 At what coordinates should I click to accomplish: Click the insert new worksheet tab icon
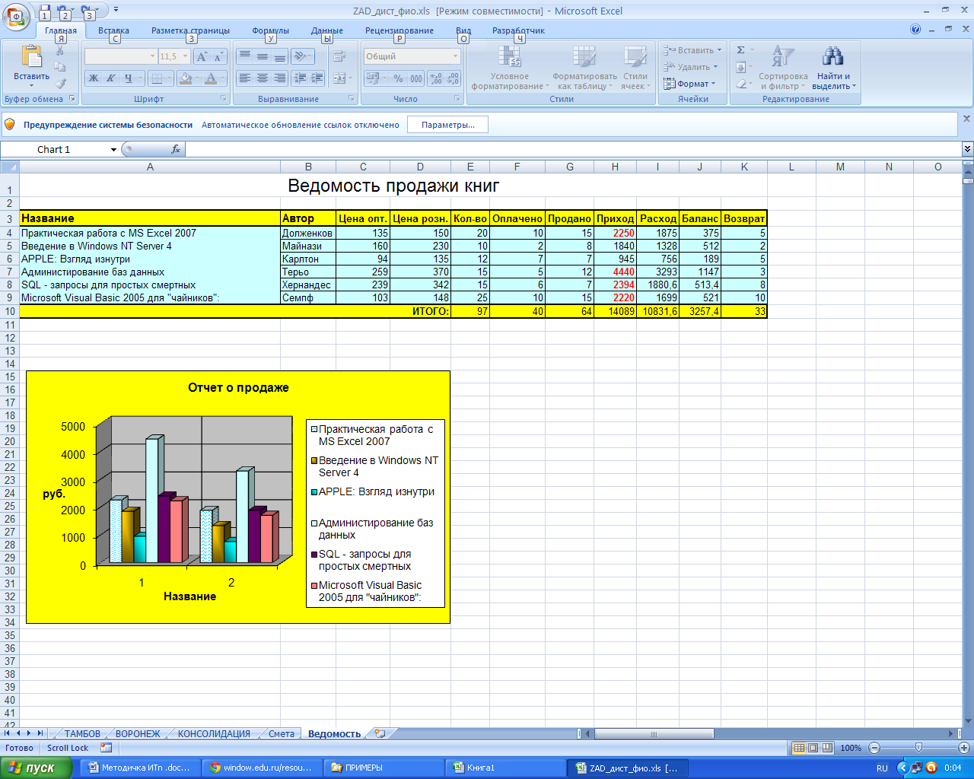tap(380, 734)
